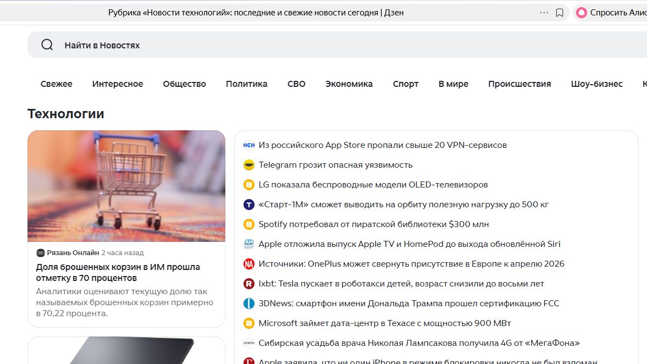Click the 3DNews source logo
Image resolution: width=647 pixels, height=364 pixels.
pos(248,303)
